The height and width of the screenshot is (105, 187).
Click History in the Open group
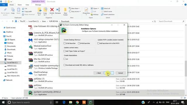(x=95, y=15)
